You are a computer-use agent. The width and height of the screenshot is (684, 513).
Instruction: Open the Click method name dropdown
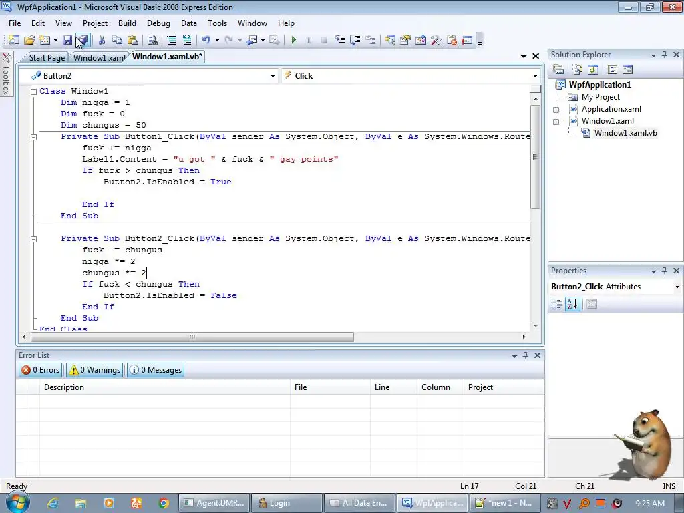pos(535,76)
